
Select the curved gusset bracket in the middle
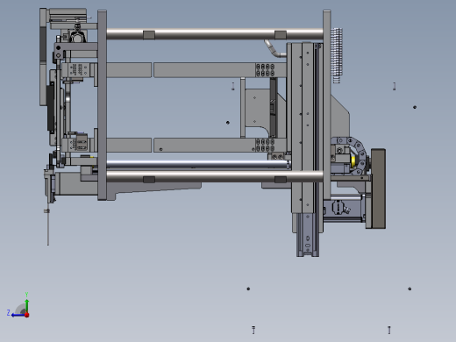coord(257,112)
